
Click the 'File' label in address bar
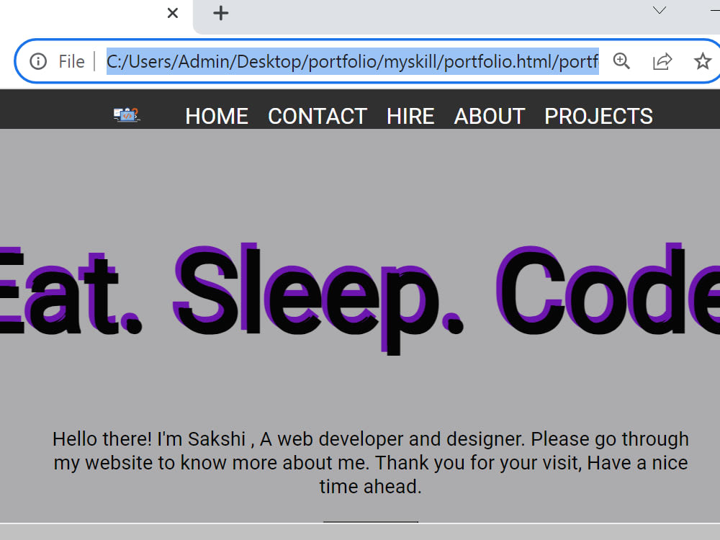point(71,61)
